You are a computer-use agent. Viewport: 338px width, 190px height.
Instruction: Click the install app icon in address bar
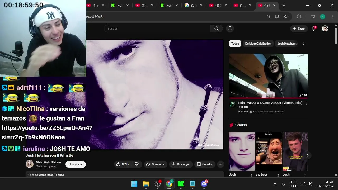tap(277, 17)
